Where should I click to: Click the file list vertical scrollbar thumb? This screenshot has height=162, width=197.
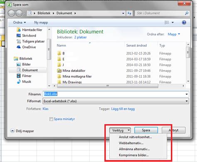click(x=188, y=52)
